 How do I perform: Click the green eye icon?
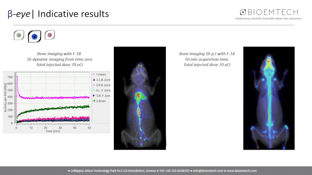19,35
